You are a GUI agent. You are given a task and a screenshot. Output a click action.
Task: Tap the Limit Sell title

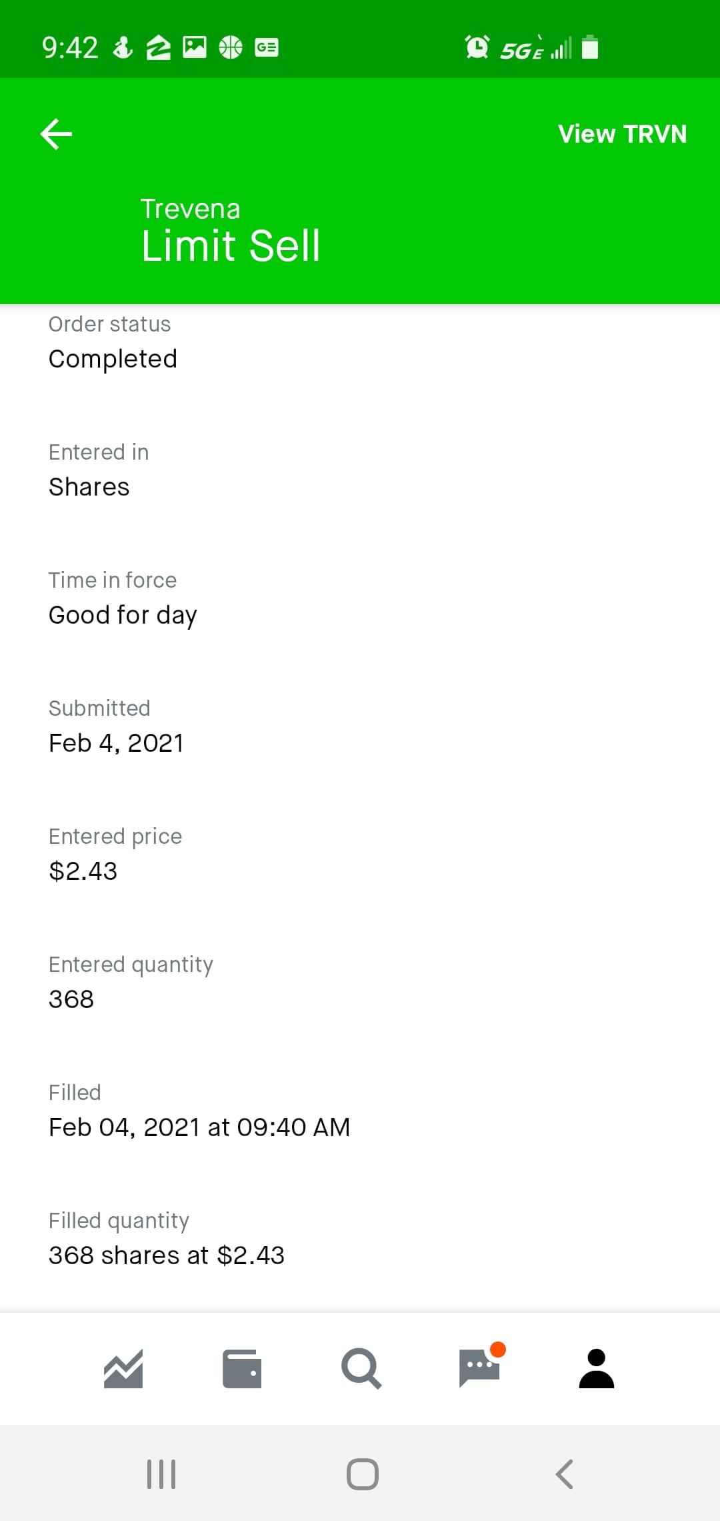(231, 245)
